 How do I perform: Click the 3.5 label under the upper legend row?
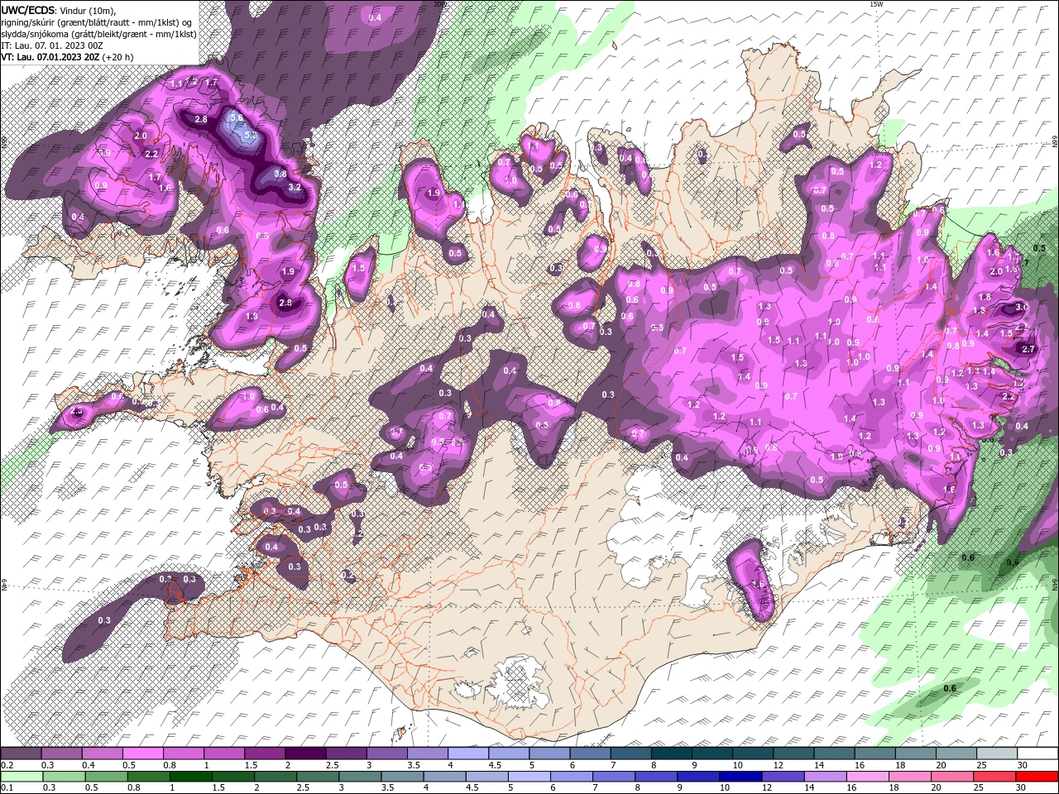(413, 765)
